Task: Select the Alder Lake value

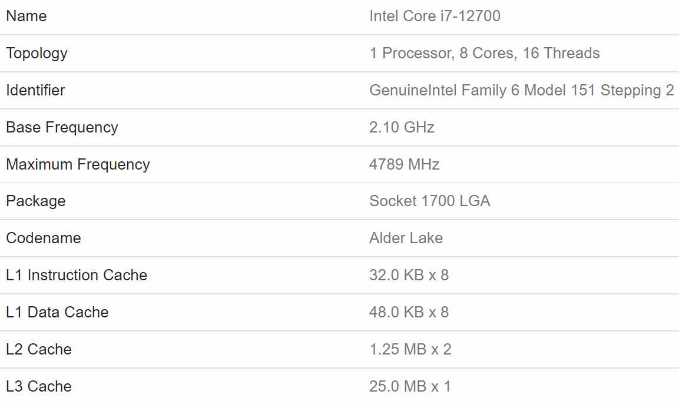Action: [406, 238]
